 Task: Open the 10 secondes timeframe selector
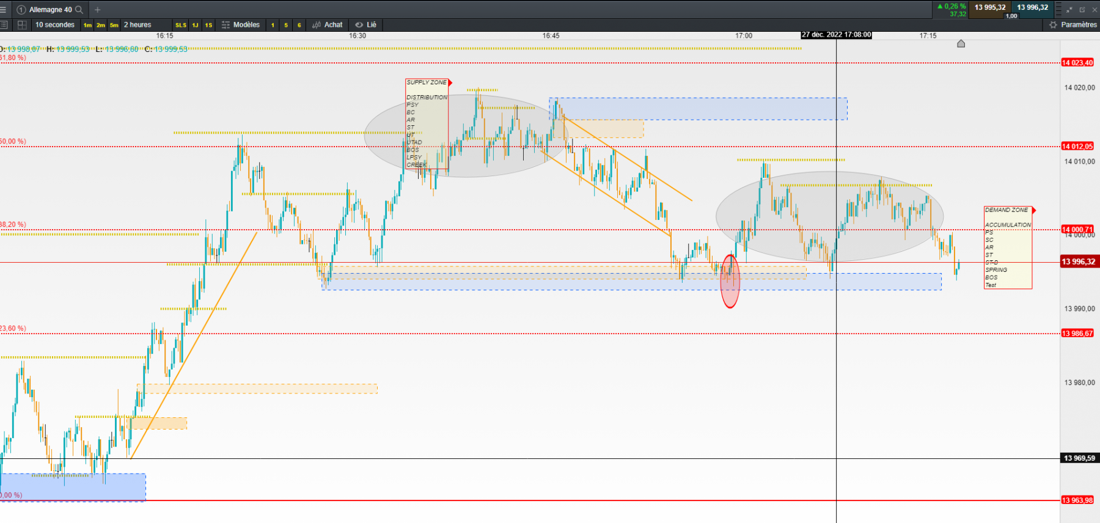coord(55,25)
